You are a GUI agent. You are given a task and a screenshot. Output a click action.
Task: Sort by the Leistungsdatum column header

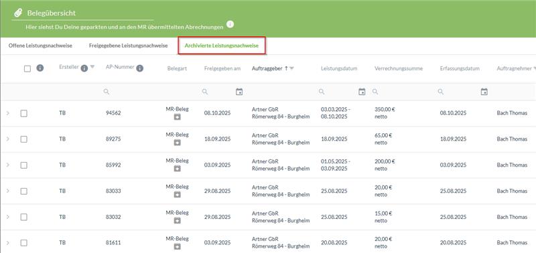point(339,69)
